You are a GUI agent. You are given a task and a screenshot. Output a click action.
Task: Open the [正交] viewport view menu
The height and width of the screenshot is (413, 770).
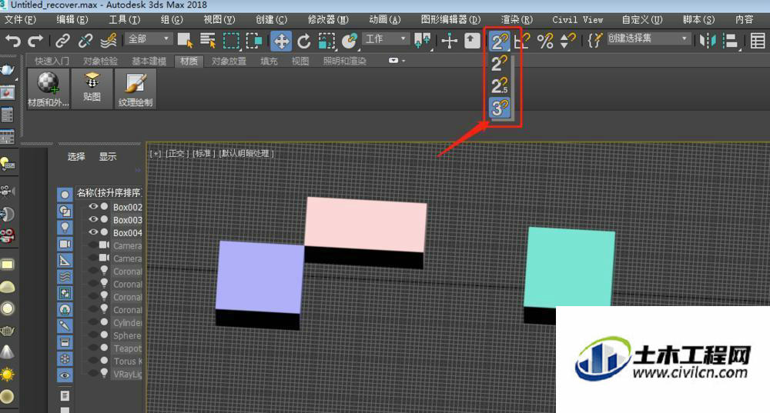tap(177, 154)
